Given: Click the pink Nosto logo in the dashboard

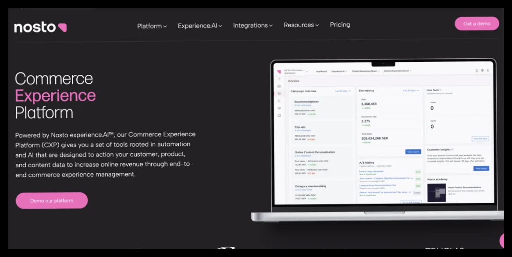Looking at the screenshot, I should pos(279,72).
